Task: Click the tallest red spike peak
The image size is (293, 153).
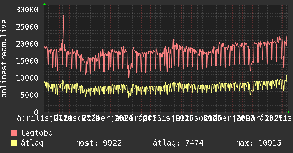Action: click(64, 15)
